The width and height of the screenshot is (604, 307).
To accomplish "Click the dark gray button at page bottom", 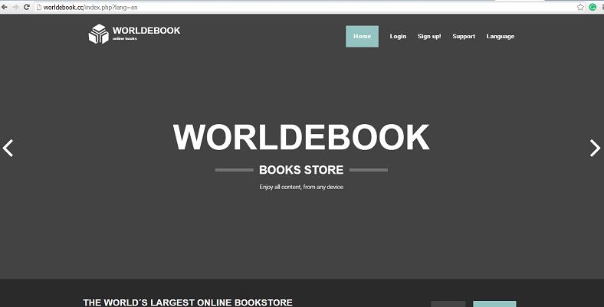I will click(448, 304).
